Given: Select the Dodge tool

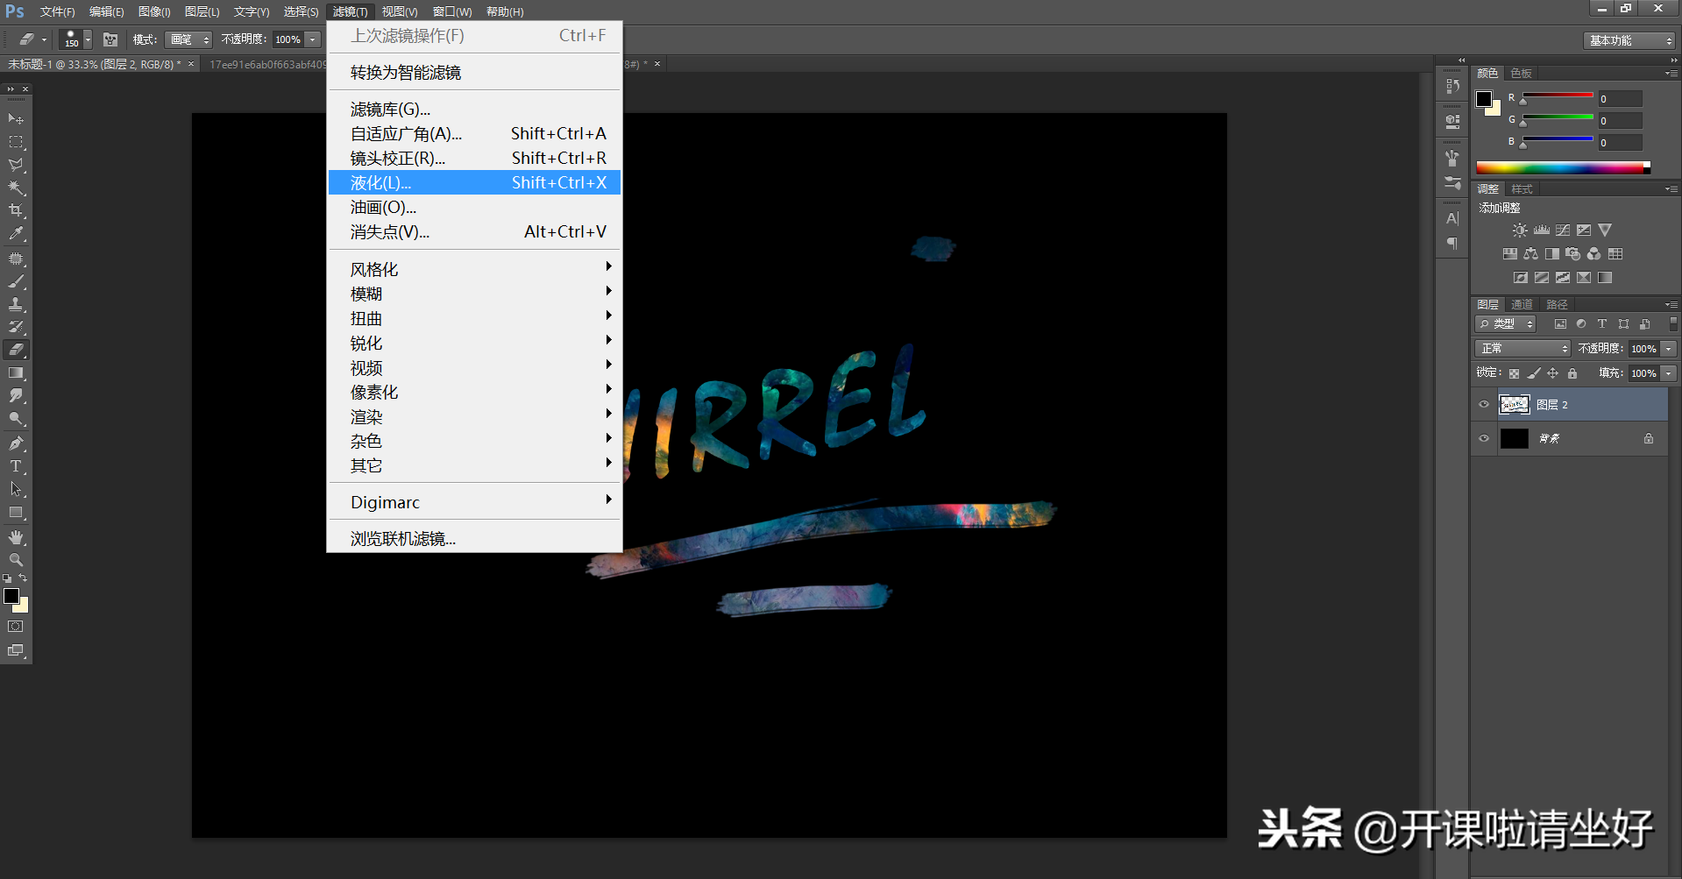Looking at the screenshot, I should [x=16, y=418].
